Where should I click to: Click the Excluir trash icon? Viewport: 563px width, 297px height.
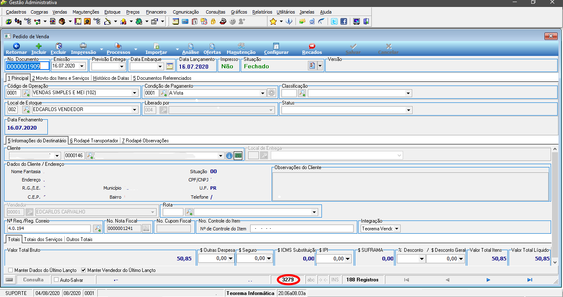point(59,46)
